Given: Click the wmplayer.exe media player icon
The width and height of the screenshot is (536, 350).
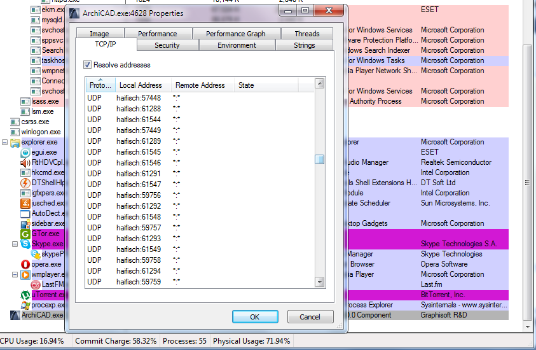Looking at the screenshot, I should click(25, 275).
